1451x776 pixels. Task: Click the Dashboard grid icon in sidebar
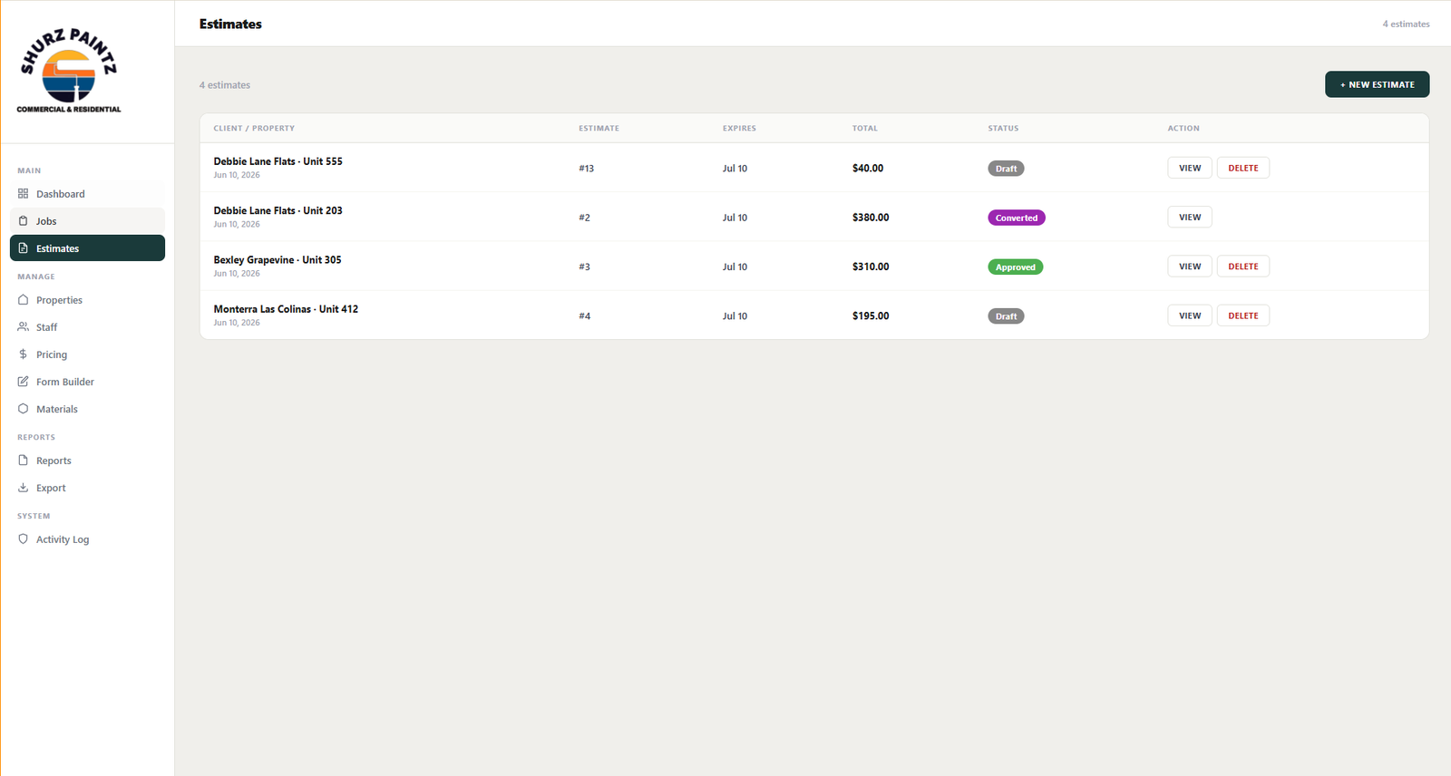[24, 194]
